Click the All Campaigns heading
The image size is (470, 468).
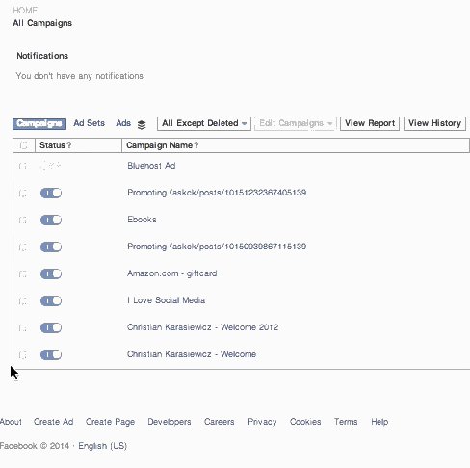(x=42, y=23)
